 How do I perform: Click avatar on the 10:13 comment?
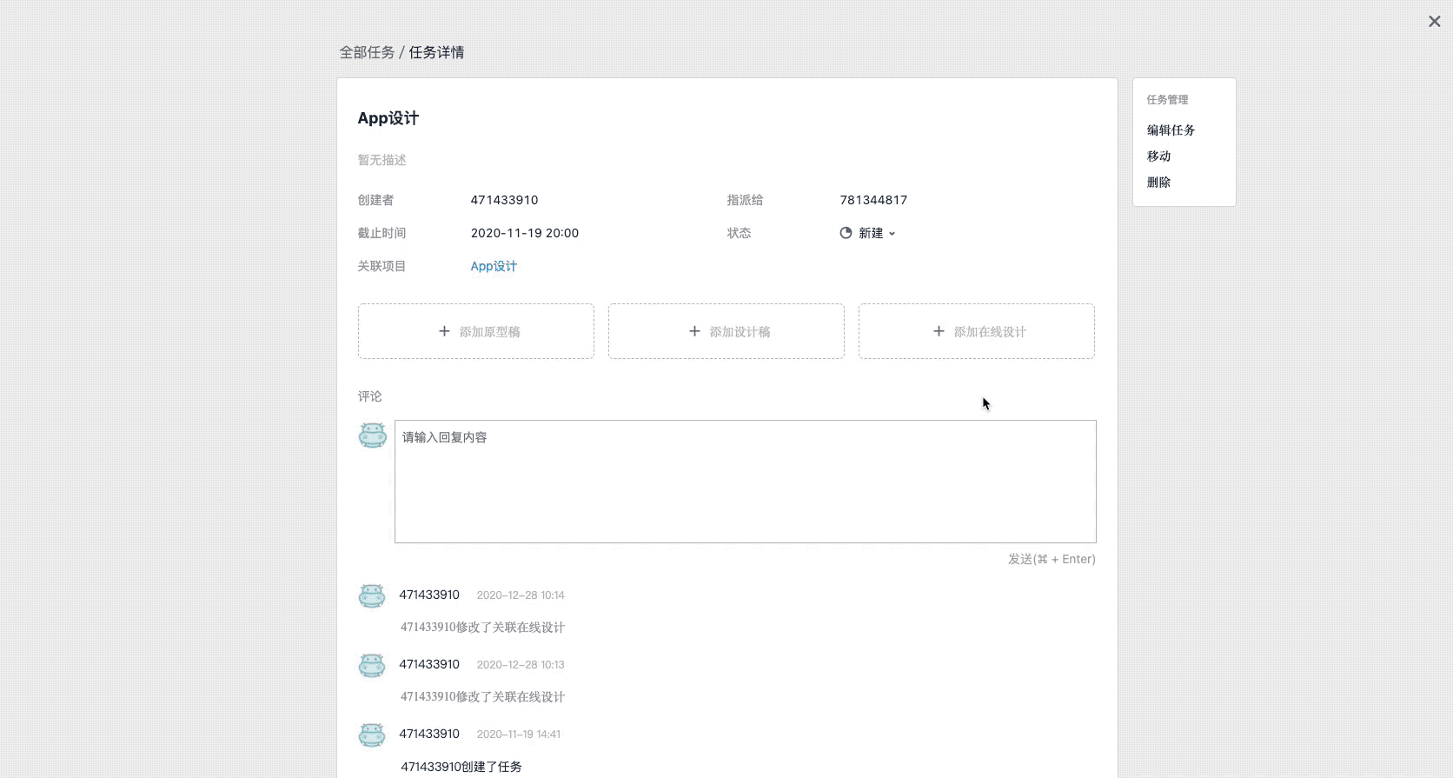point(372,665)
